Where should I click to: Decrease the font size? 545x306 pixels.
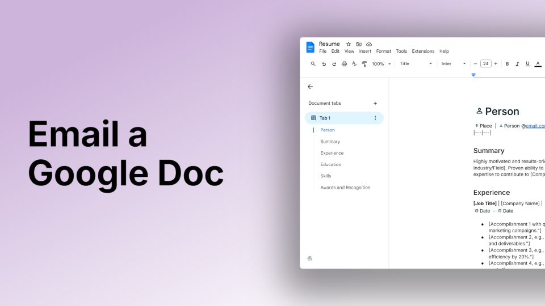tap(476, 64)
